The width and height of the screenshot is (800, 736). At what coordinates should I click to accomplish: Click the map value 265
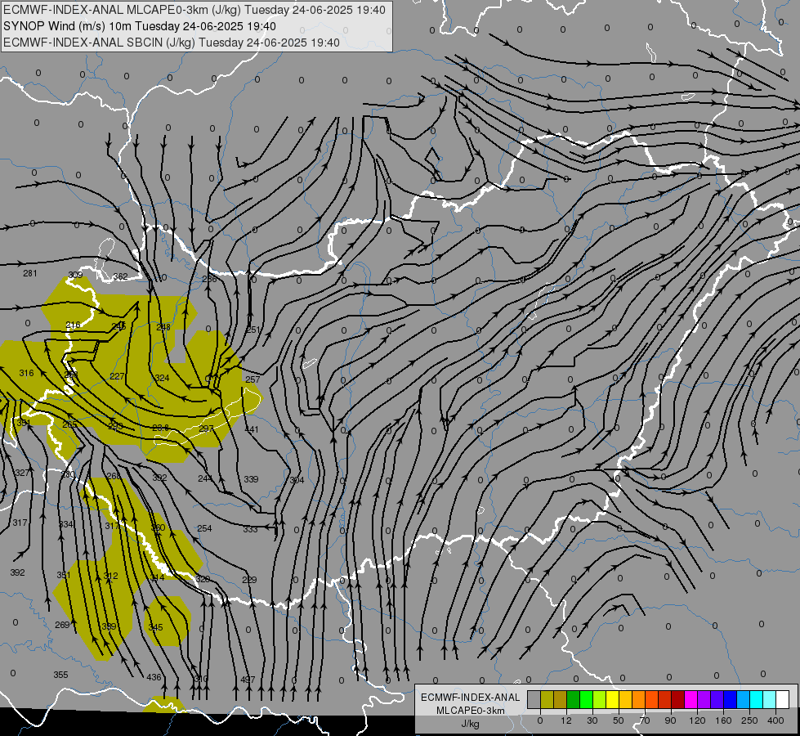click(70, 424)
